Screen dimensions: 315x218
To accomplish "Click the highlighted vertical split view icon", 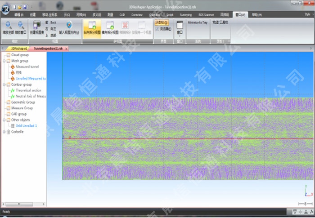I will pos(92,25).
